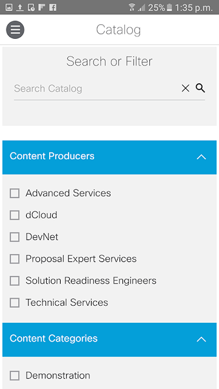219x389 pixels.
Task: Open the hamburger navigation menu
Action: [x=15, y=30]
